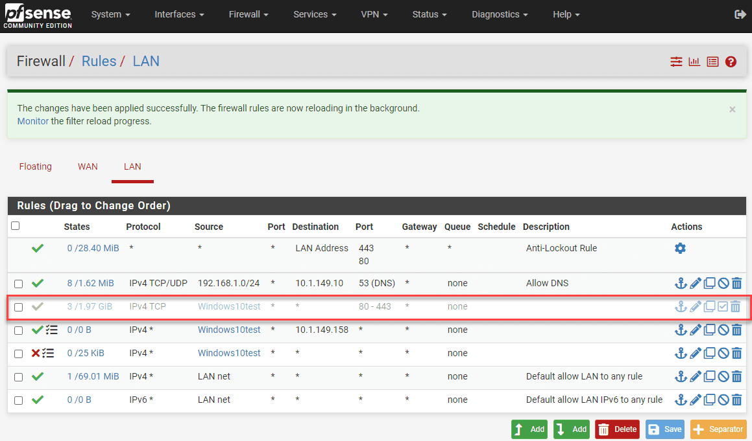The image size is (752, 441).
Task: Click the anchor icon on the Allow DNS rule
Action: tap(681, 283)
